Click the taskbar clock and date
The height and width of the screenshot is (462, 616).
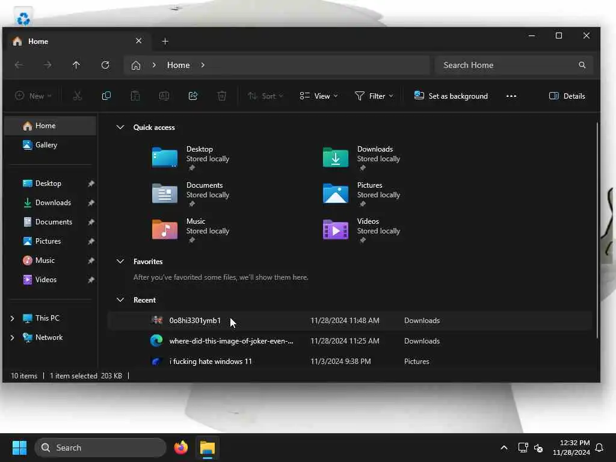[571, 448]
